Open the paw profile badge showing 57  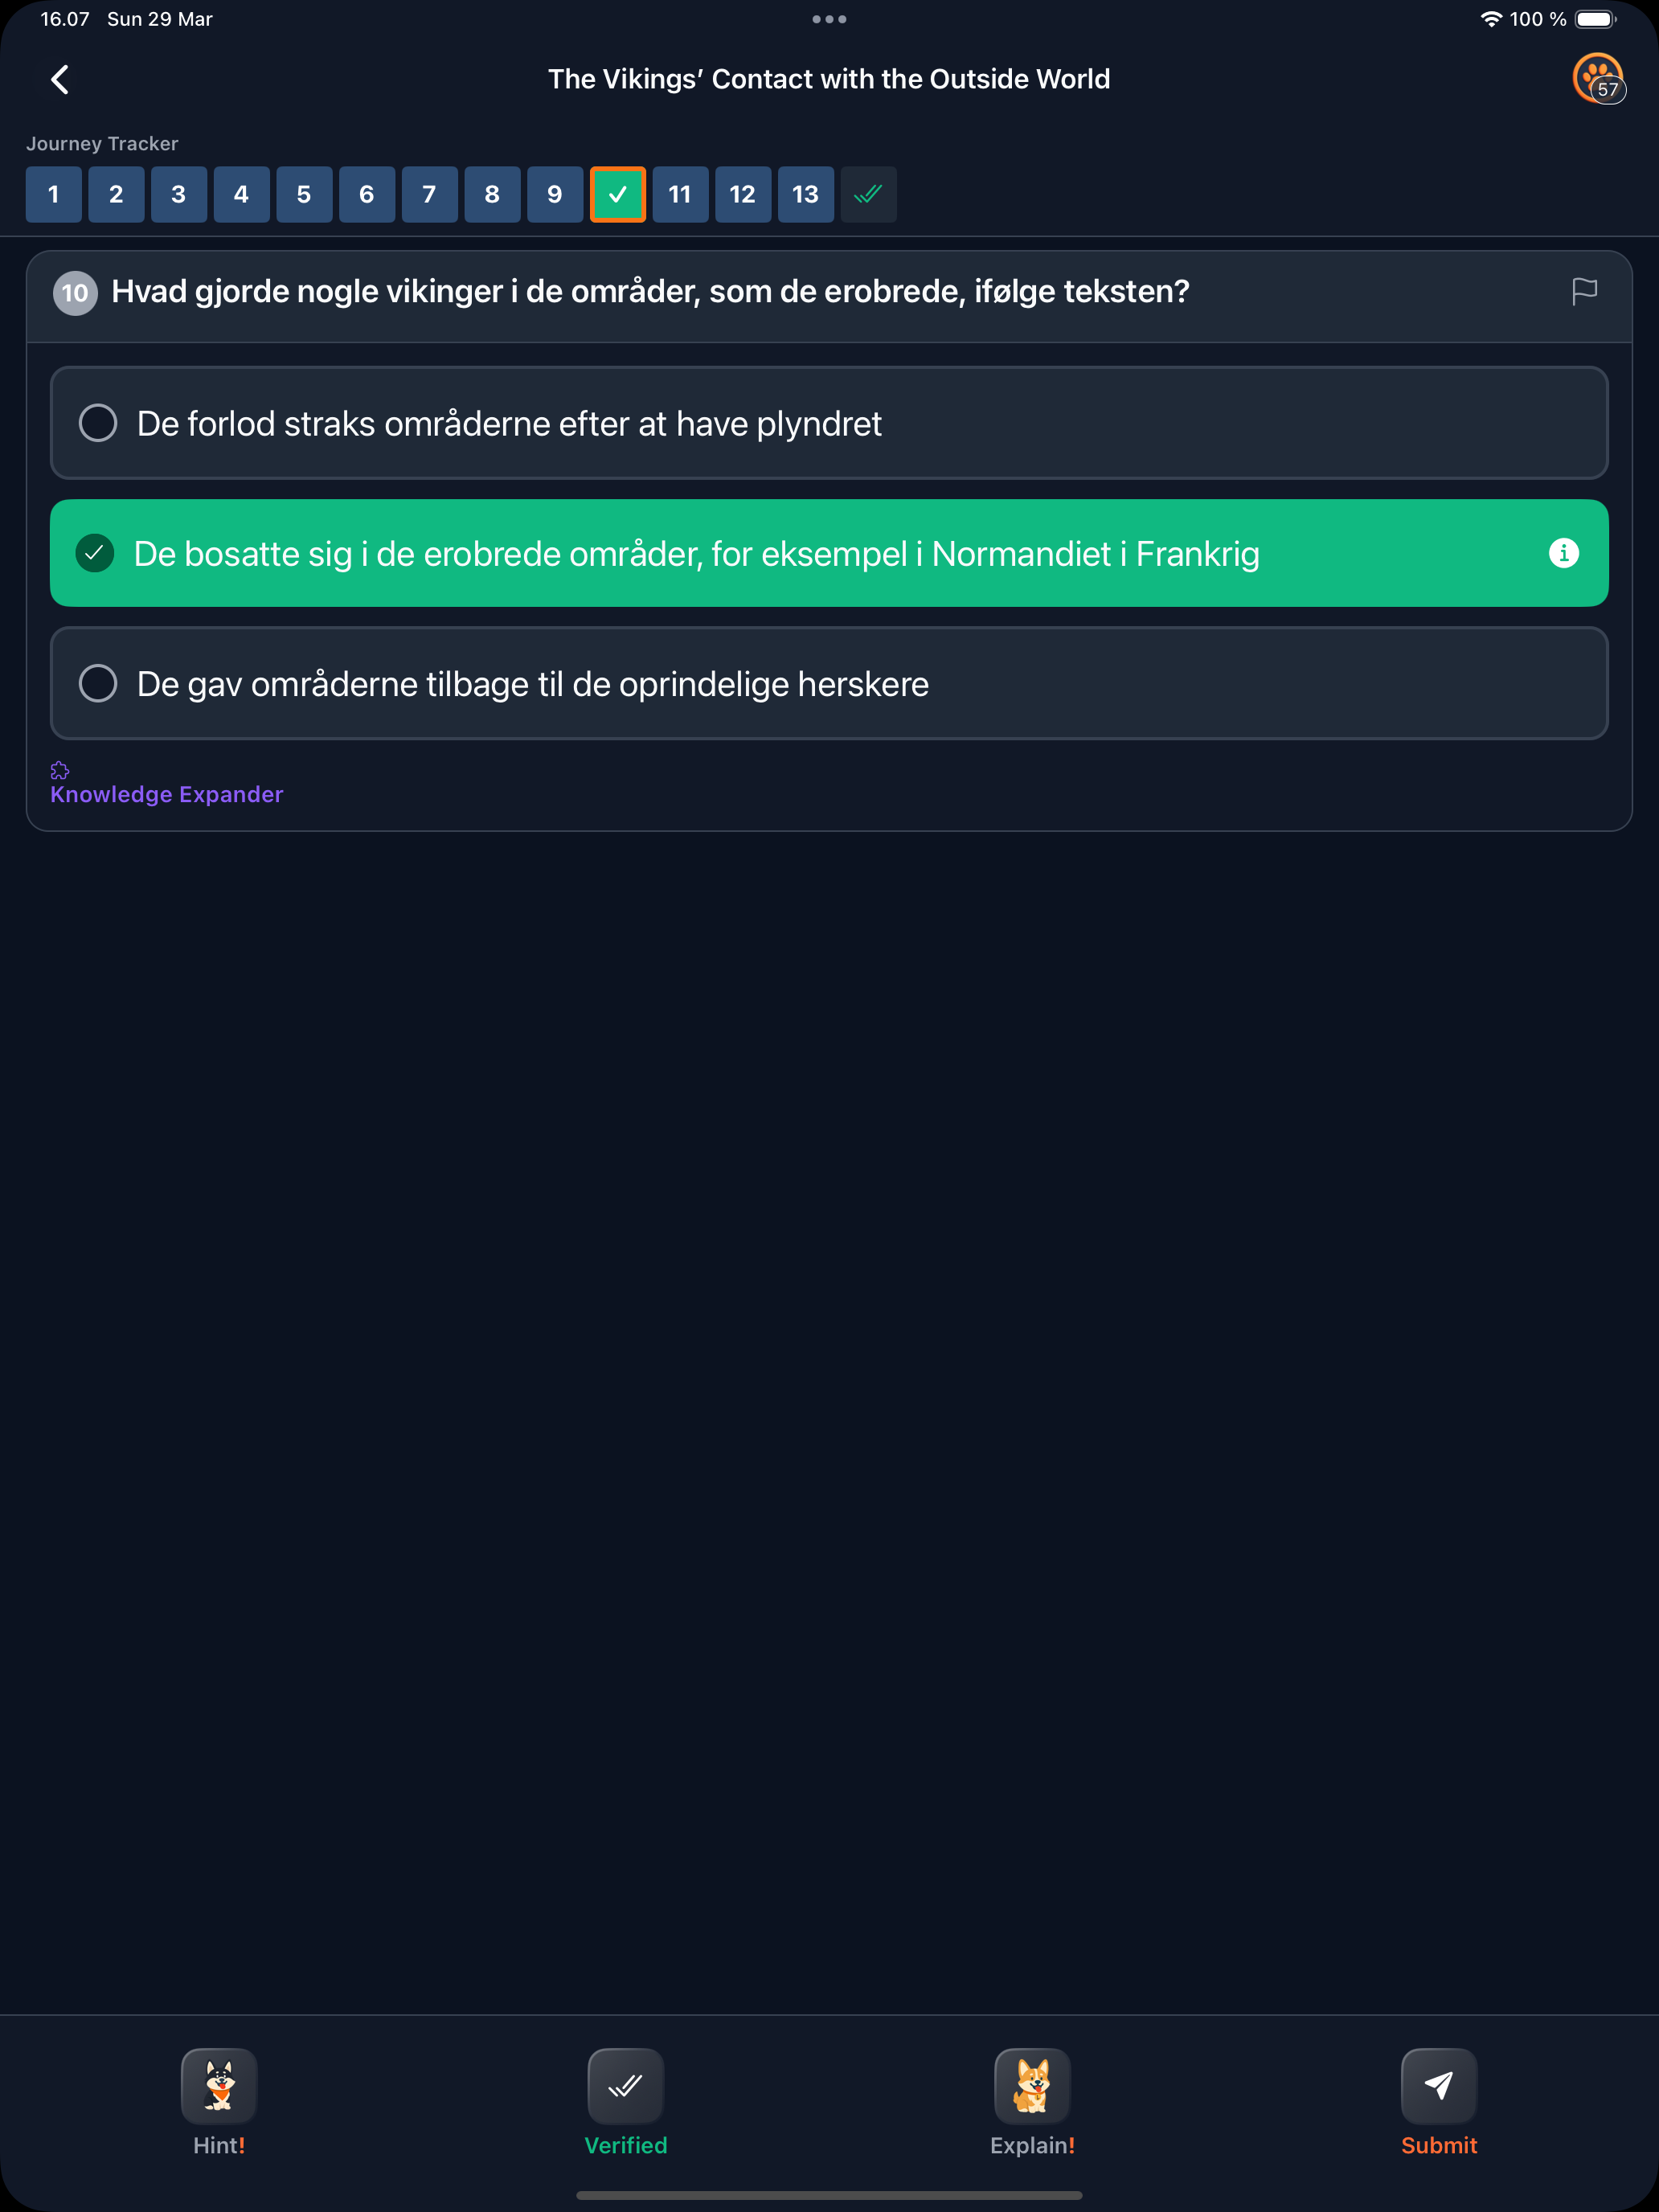1598,78
